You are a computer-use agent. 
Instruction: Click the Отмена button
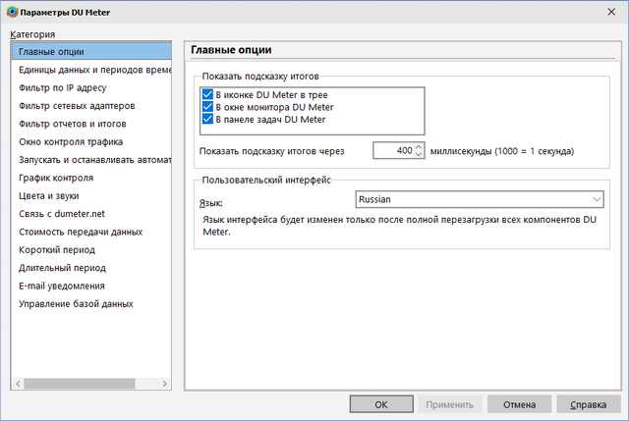tap(519, 404)
